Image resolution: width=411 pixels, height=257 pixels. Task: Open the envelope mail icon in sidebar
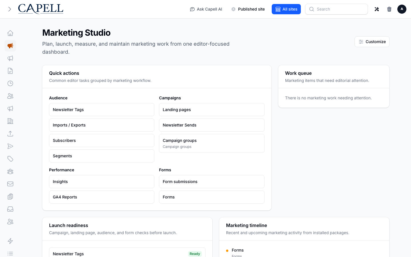(10, 184)
